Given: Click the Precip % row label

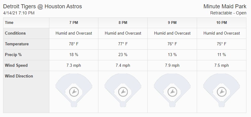Looking at the screenshot, I should point(13,55).
